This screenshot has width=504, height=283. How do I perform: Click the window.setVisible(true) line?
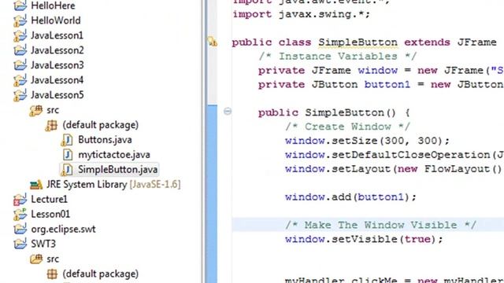point(364,239)
